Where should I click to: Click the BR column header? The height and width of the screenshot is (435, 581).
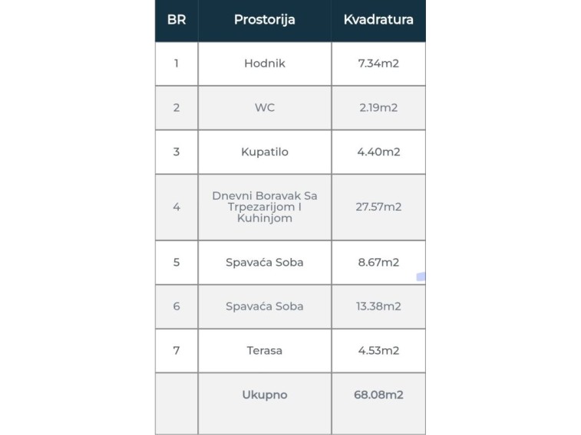coord(177,20)
